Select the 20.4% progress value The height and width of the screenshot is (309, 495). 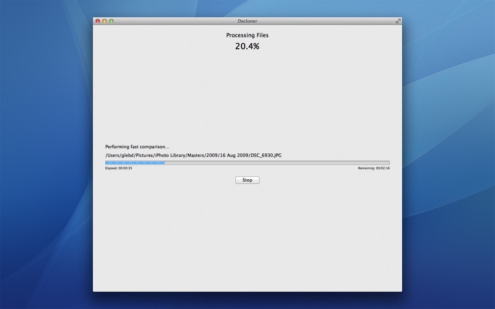(247, 46)
